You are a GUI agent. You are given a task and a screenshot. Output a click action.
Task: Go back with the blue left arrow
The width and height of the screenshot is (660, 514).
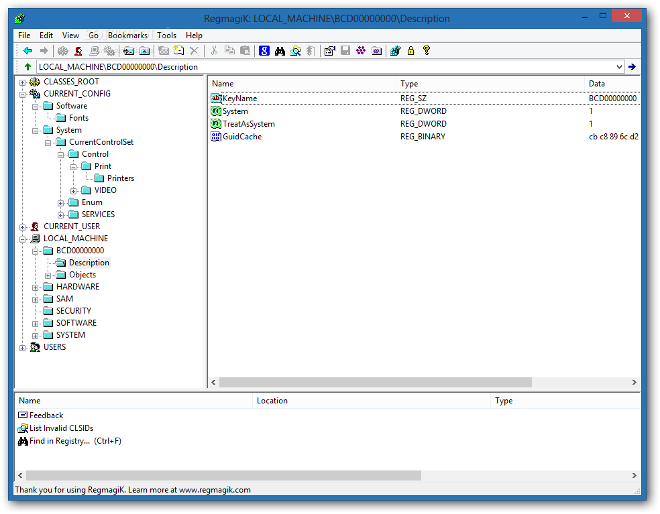(27, 51)
